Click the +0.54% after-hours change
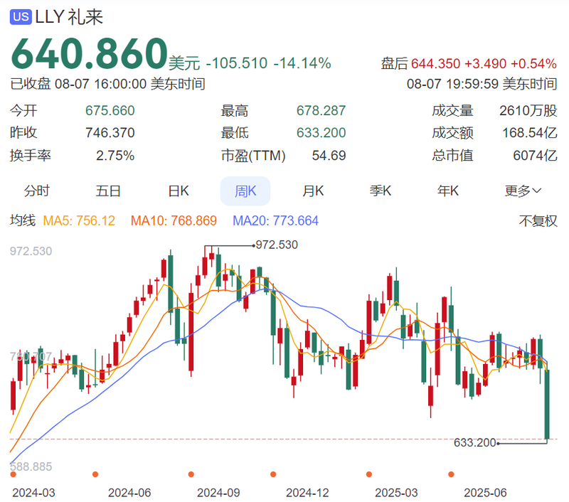This screenshot has width=569, height=502. tap(534, 64)
